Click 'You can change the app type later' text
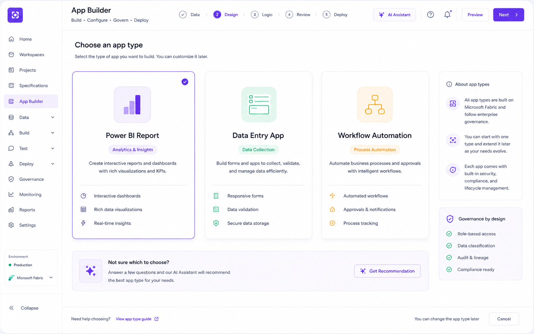The image size is (534, 334). tap(446, 319)
